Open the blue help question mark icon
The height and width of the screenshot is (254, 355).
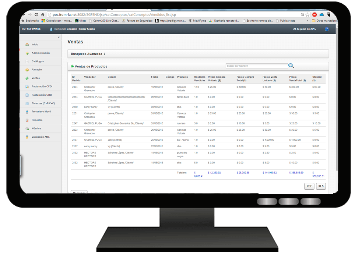[x=327, y=29]
